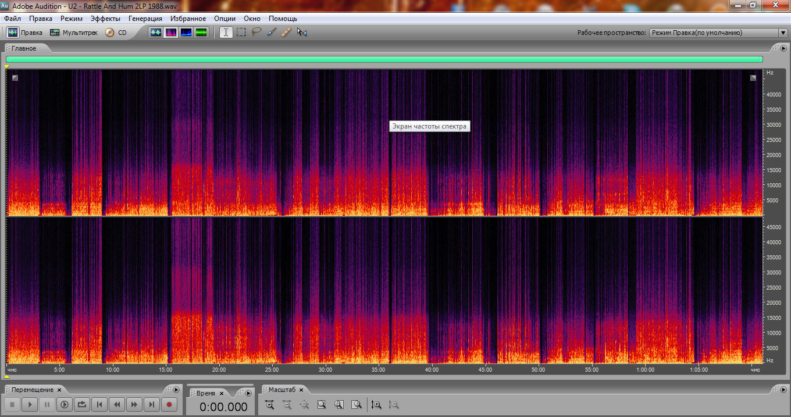
Task: Open the Рабочее пространство workspace dropdown
Action: point(718,33)
